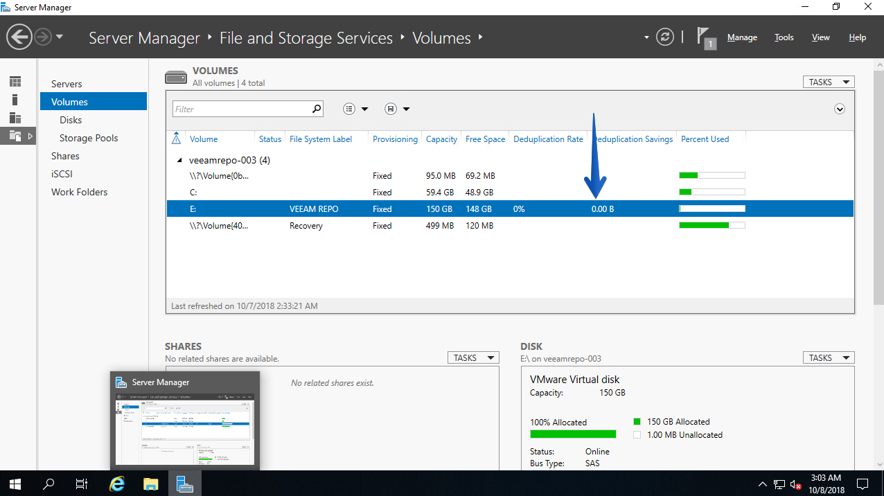Click File and Storage Services breadcrumb
The height and width of the screenshot is (496, 884).
coord(306,38)
